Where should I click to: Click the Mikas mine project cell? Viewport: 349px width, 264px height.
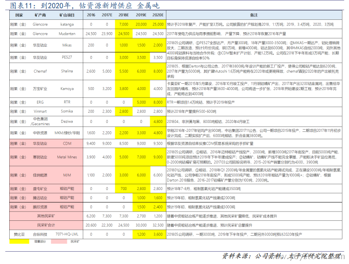[67, 45]
